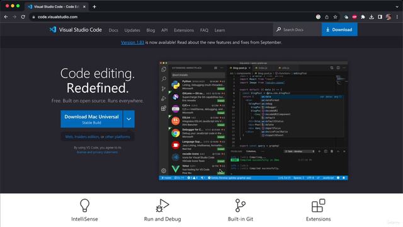Bookmark this page with star icon
The image size is (403, 227).
coord(335,17)
